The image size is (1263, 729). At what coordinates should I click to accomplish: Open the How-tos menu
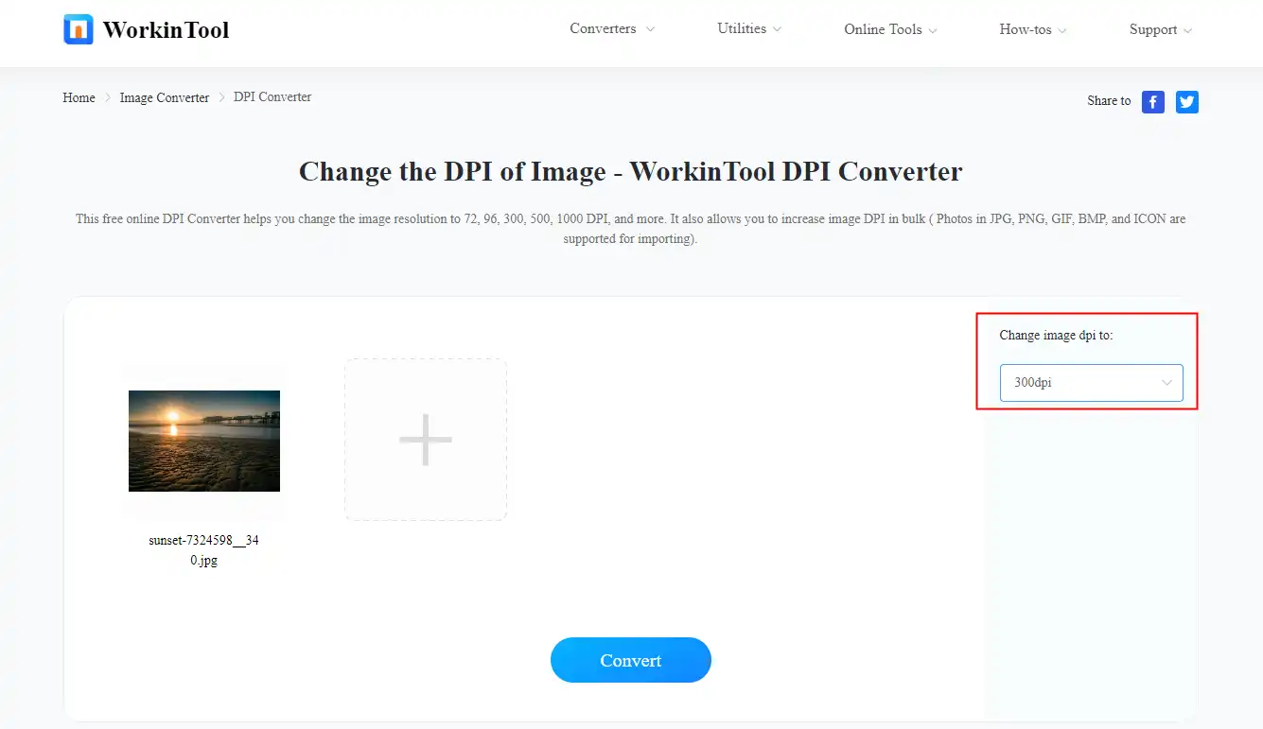click(x=1033, y=30)
